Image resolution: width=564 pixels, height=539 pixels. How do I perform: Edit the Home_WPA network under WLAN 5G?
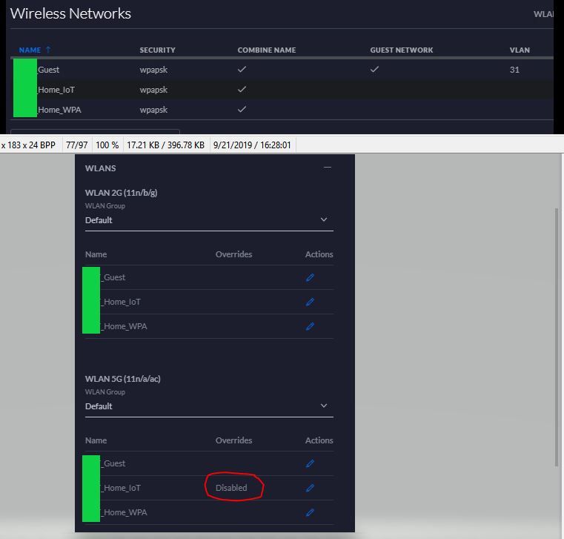pos(310,512)
